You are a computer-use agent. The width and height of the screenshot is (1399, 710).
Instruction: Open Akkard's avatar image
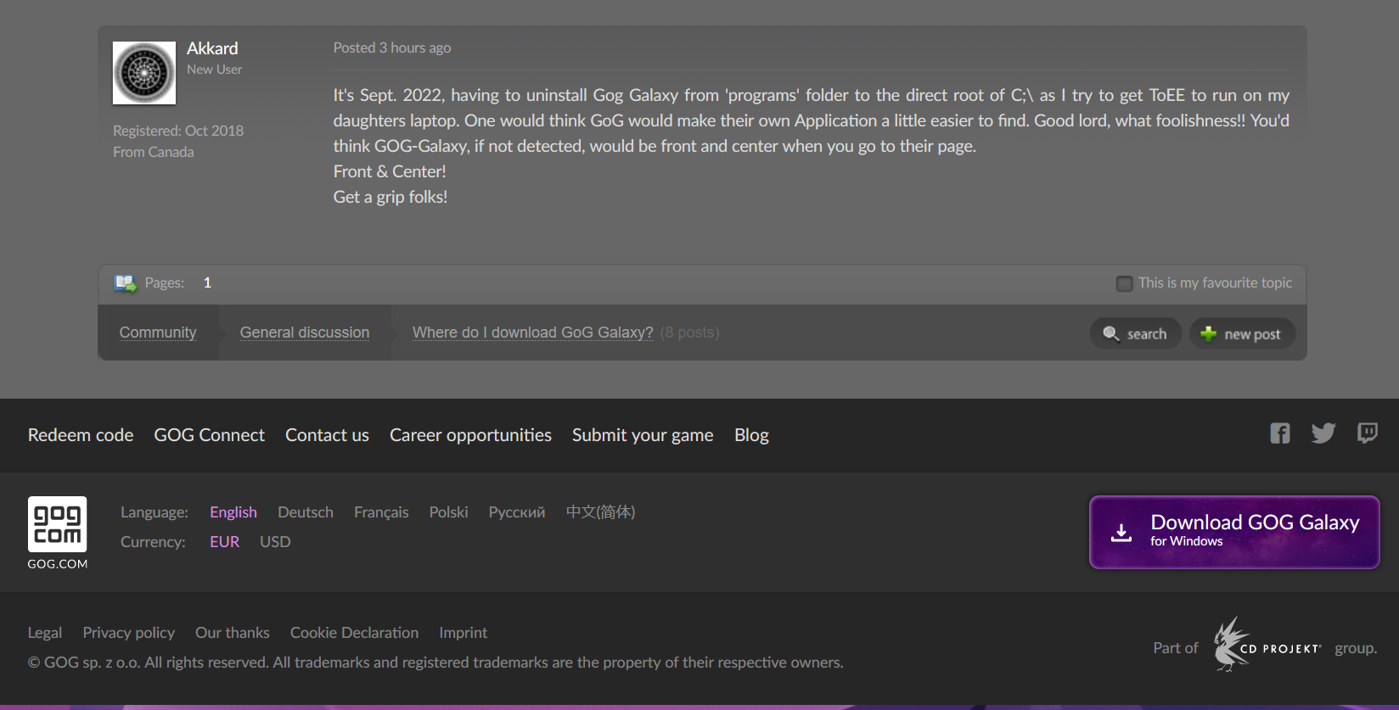click(144, 73)
